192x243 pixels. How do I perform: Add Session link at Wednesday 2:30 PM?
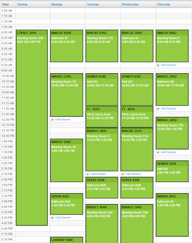click(x=133, y=174)
